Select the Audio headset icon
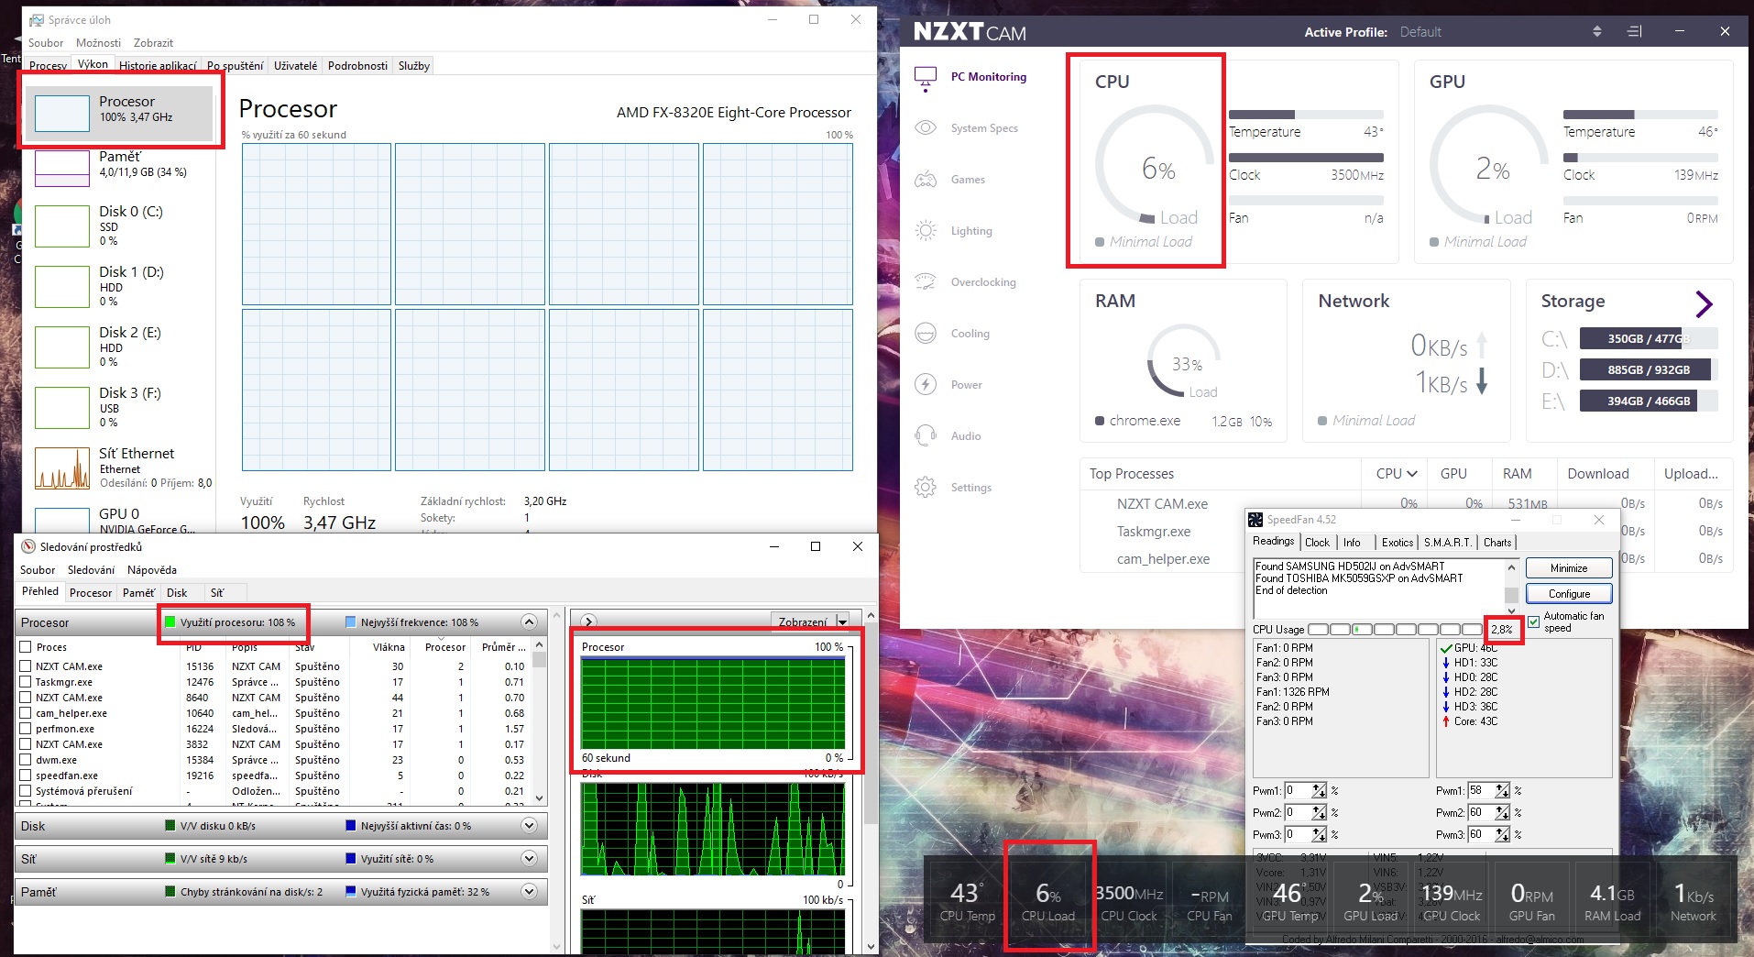1754x957 pixels. pos(926,435)
